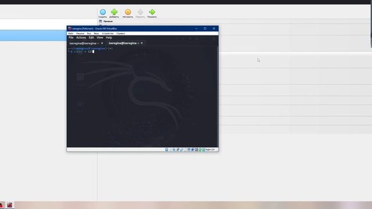The width and height of the screenshot is (372, 209).
Task: Open VM settings via the orange Настроить gear
Action: [128, 12]
